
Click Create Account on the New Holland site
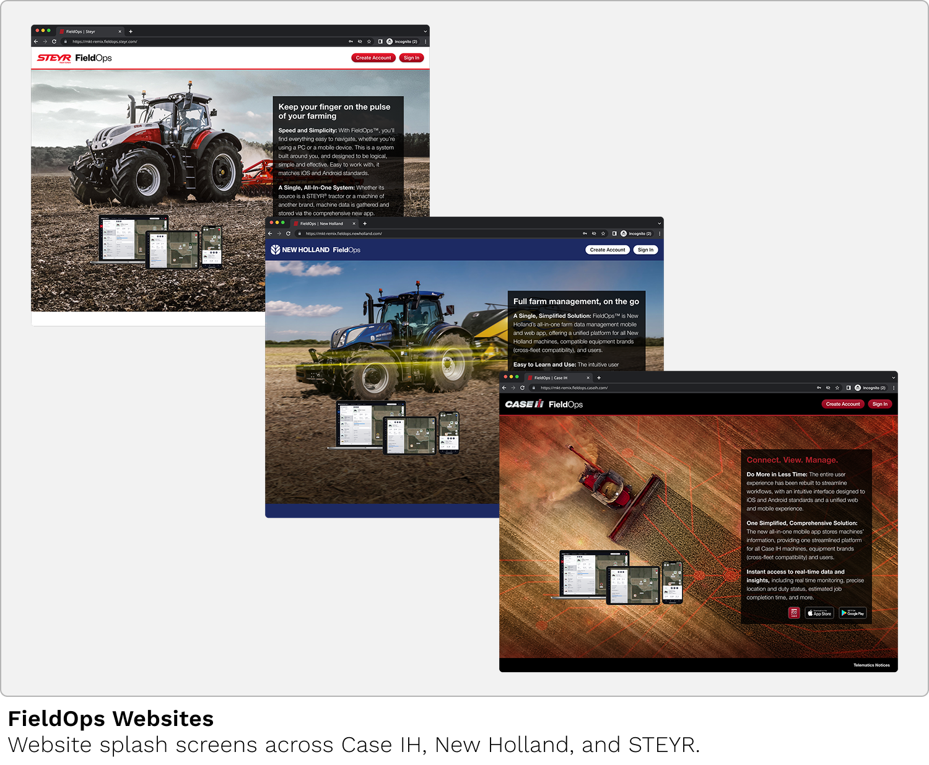point(608,250)
